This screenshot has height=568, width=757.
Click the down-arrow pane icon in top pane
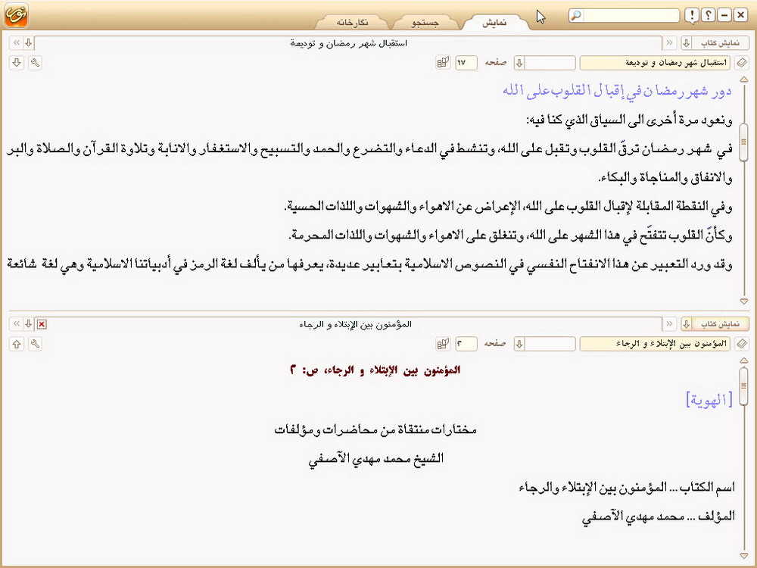[16, 62]
